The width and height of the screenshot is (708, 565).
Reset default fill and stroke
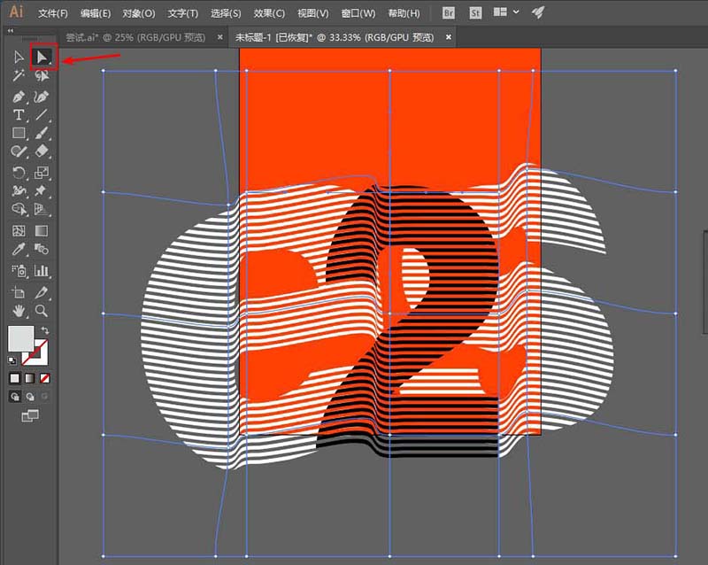[12, 360]
